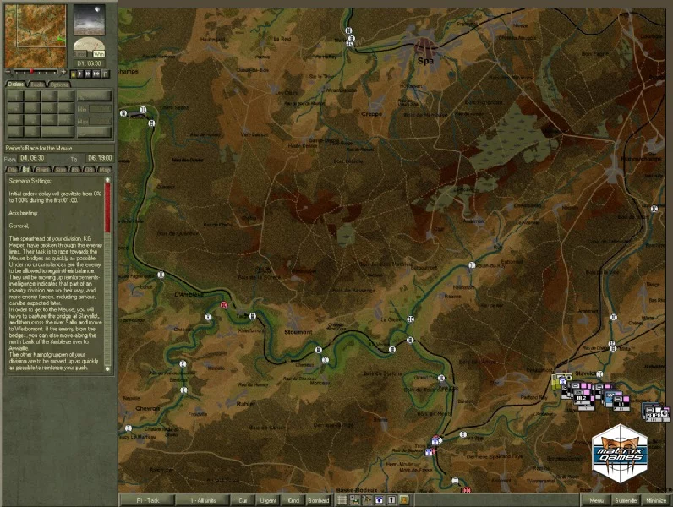The height and width of the screenshot is (507, 673).
Task: Click the Stoumont label on the map
Action: point(298,332)
